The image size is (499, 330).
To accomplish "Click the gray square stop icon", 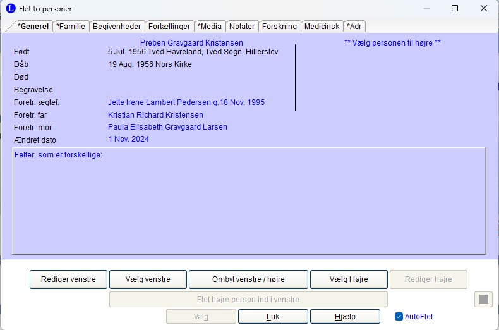I will point(483,299).
